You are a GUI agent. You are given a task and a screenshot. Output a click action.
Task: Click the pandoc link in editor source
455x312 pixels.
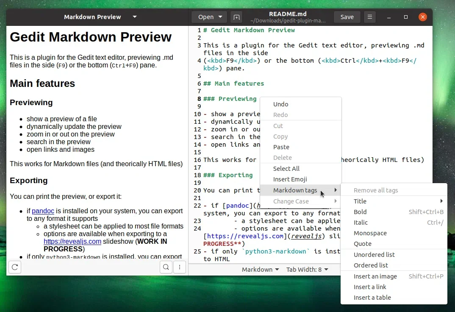[x=237, y=206]
